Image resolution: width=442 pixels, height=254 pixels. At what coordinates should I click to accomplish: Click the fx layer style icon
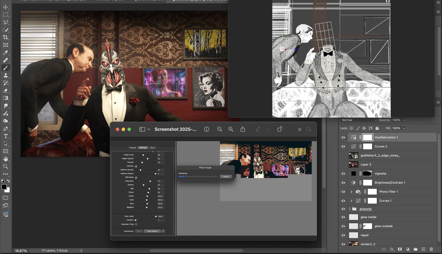tap(392, 249)
